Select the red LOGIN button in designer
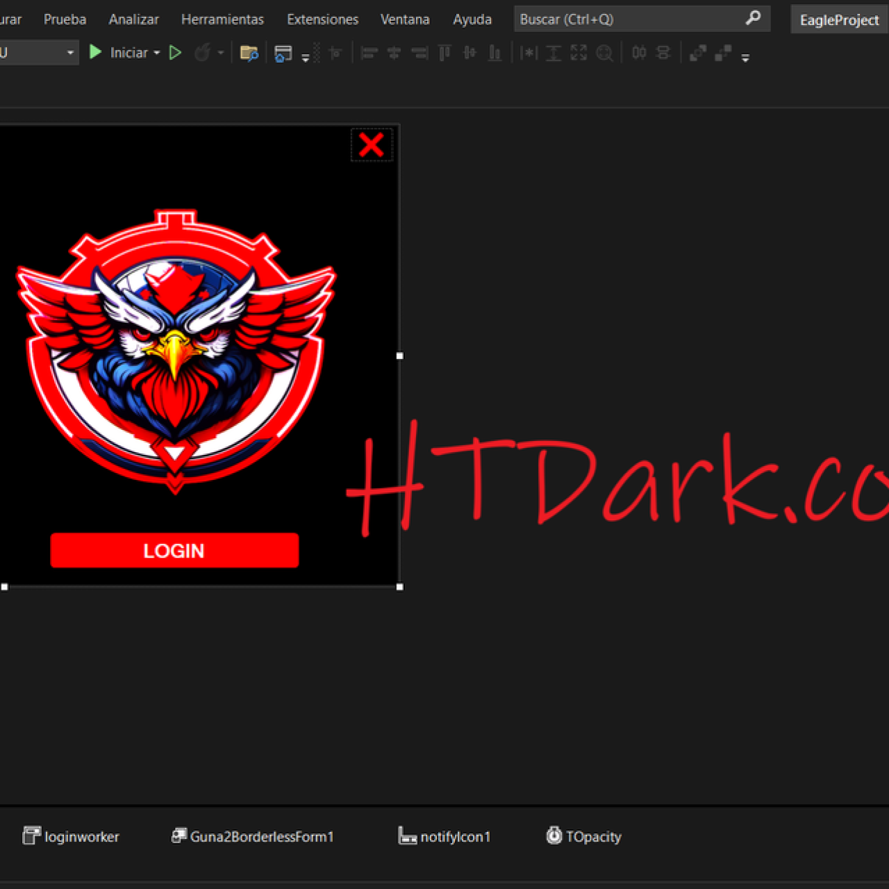Viewport: 889px width, 889px height. (174, 551)
